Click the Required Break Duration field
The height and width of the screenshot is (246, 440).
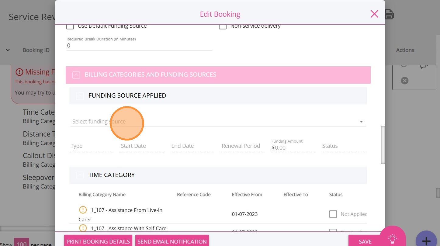tap(139, 46)
